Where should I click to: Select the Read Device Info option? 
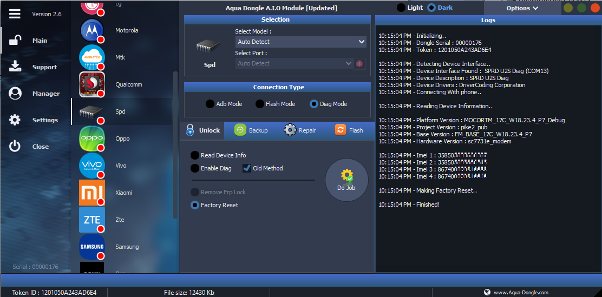(219, 155)
